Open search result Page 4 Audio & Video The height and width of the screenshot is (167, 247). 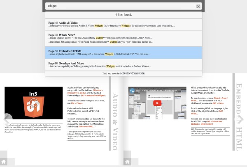click(x=123, y=24)
